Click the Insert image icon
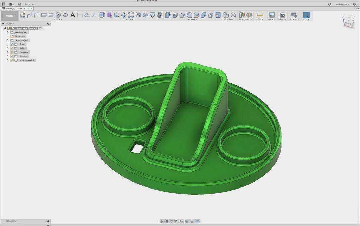The width and height of the screenshot is (360, 226). (x=272, y=15)
